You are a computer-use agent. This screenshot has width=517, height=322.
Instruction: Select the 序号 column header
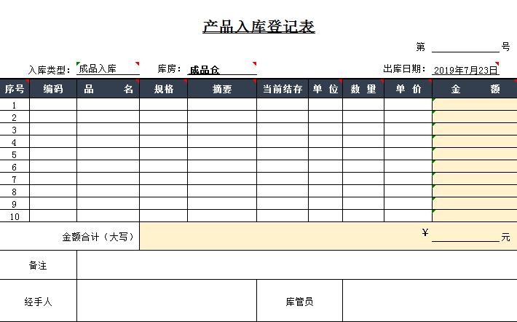coord(15,89)
